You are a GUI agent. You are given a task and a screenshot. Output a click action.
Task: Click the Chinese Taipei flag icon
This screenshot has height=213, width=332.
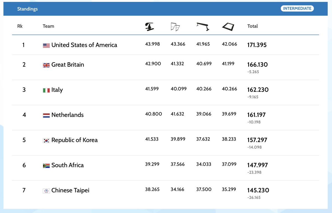click(x=46, y=190)
